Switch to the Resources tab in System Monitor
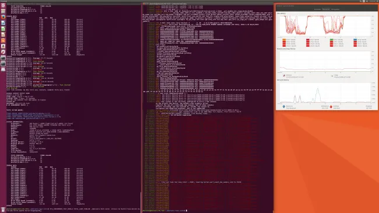This screenshot has height=213, width=379. tap(326, 9)
